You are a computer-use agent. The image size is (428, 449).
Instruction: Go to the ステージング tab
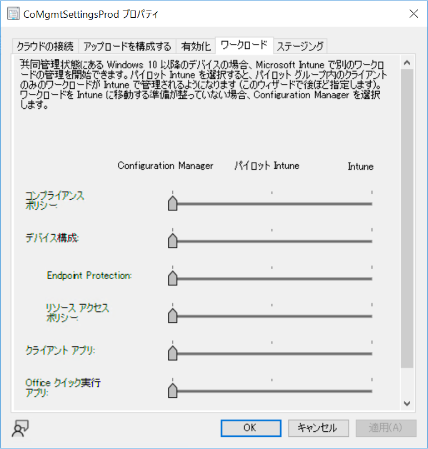300,46
